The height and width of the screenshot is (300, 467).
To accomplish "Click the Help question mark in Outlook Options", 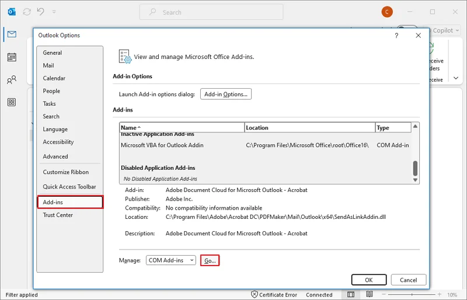I will [x=396, y=36].
